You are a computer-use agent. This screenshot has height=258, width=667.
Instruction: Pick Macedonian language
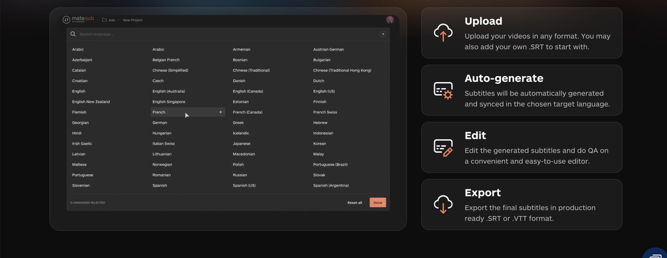(x=243, y=154)
